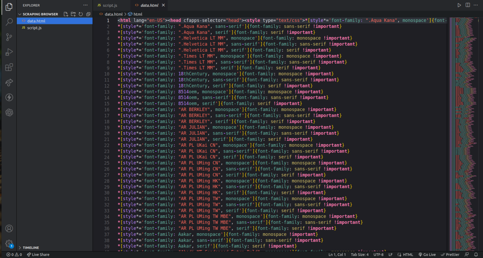Click Live Share in status bar
483x258 pixels.
[x=38, y=254]
